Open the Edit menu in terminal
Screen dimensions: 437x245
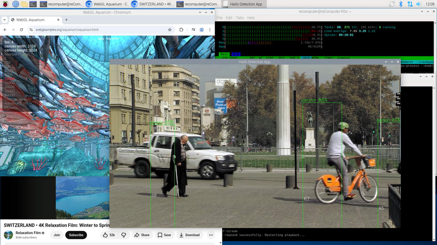pyautogui.click(x=229, y=18)
